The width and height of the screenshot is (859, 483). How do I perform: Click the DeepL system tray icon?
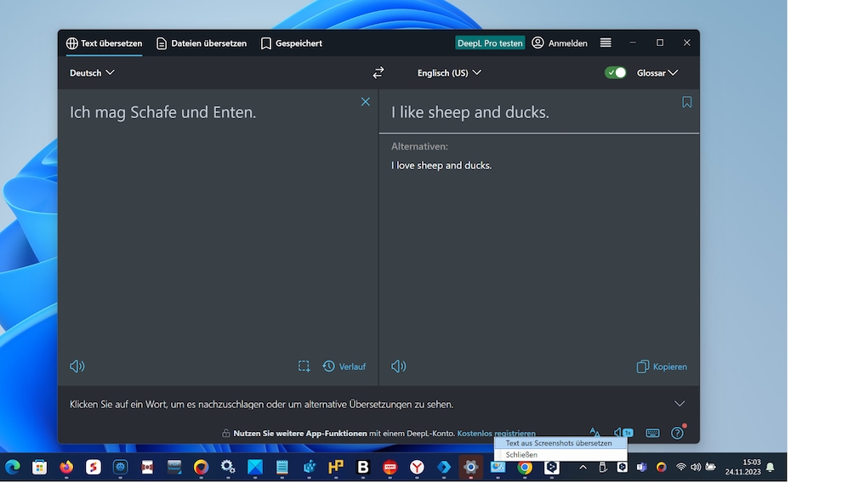[x=623, y=467]
